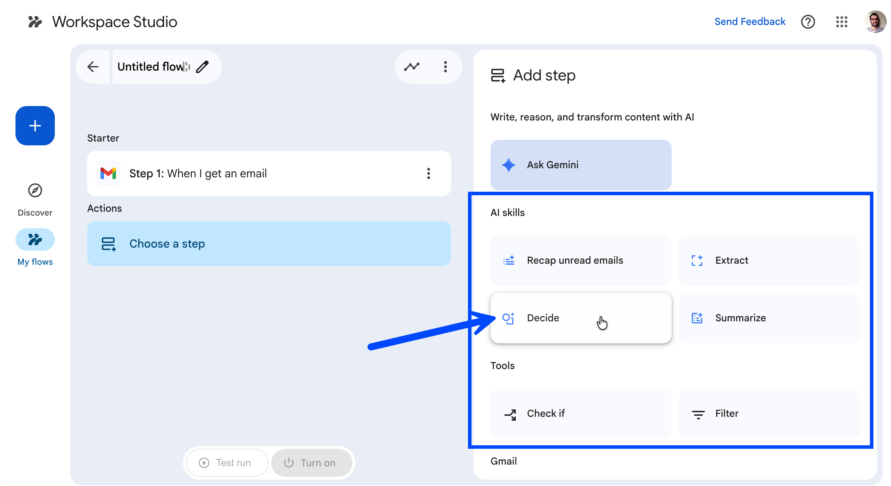Select the Summarize AI skill
The height and width of the screenshot is (486, 891).
pyautogui.click(x=769, y=318)
